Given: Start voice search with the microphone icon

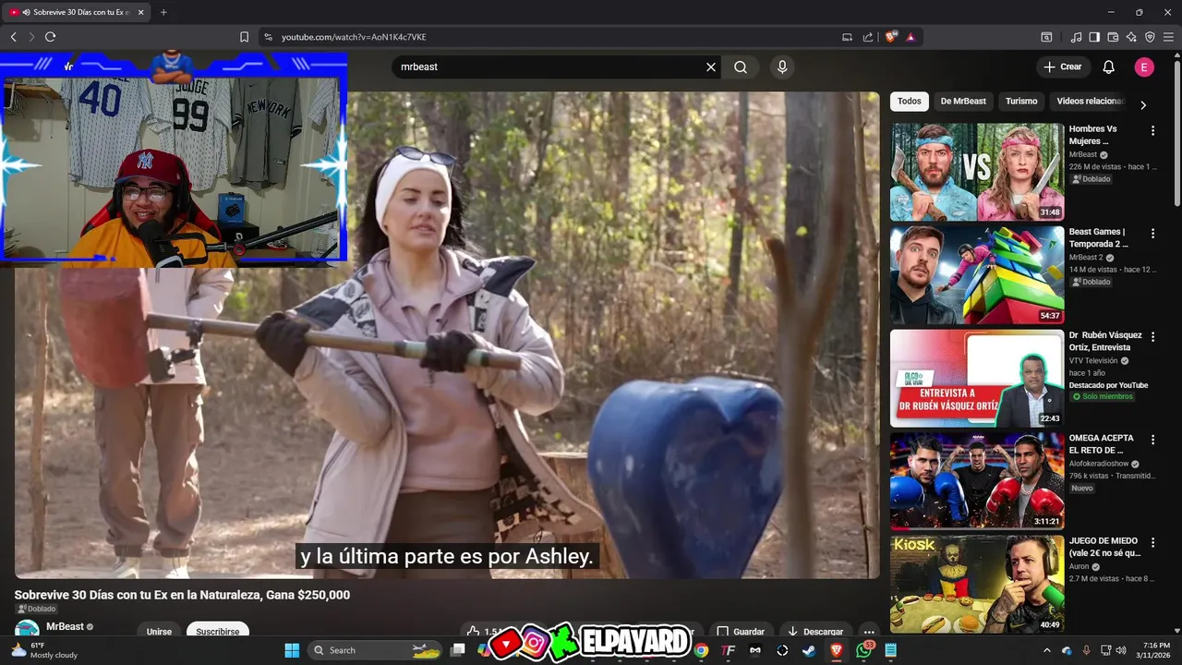Looking at the screenshot, I should (x=782, y=66).
